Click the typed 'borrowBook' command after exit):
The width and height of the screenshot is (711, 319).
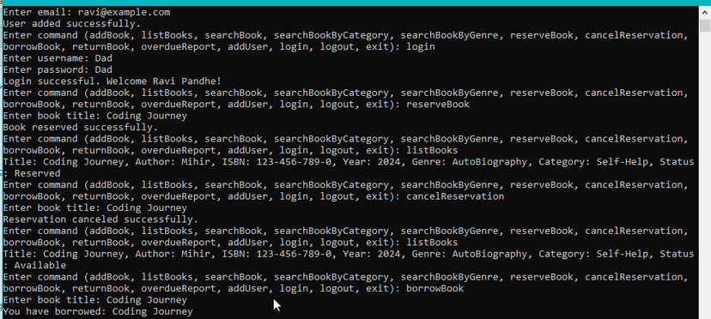pyautogui.click(x=434, y=288)
